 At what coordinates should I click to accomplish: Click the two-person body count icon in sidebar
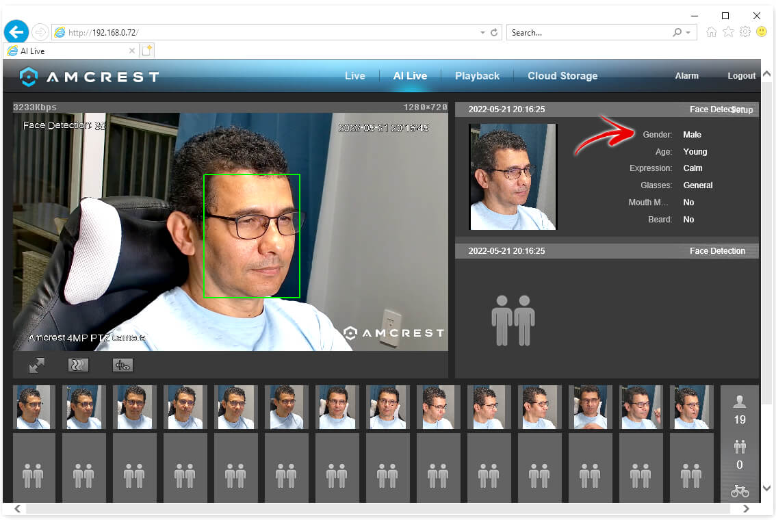tap(739, 447)
